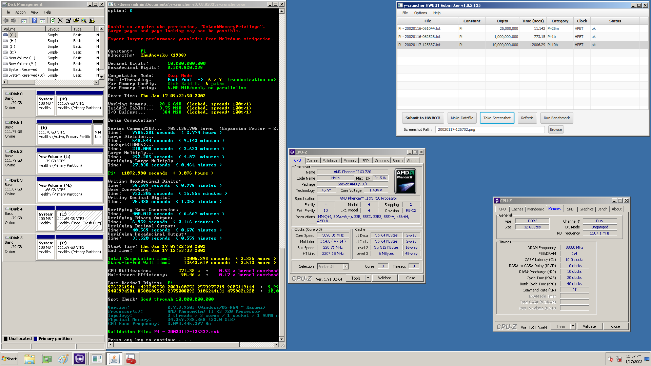The height and width of the screenshot is (366, 651).
Task: Open the File menu in HWBOT Submitter
Action: 405,13
